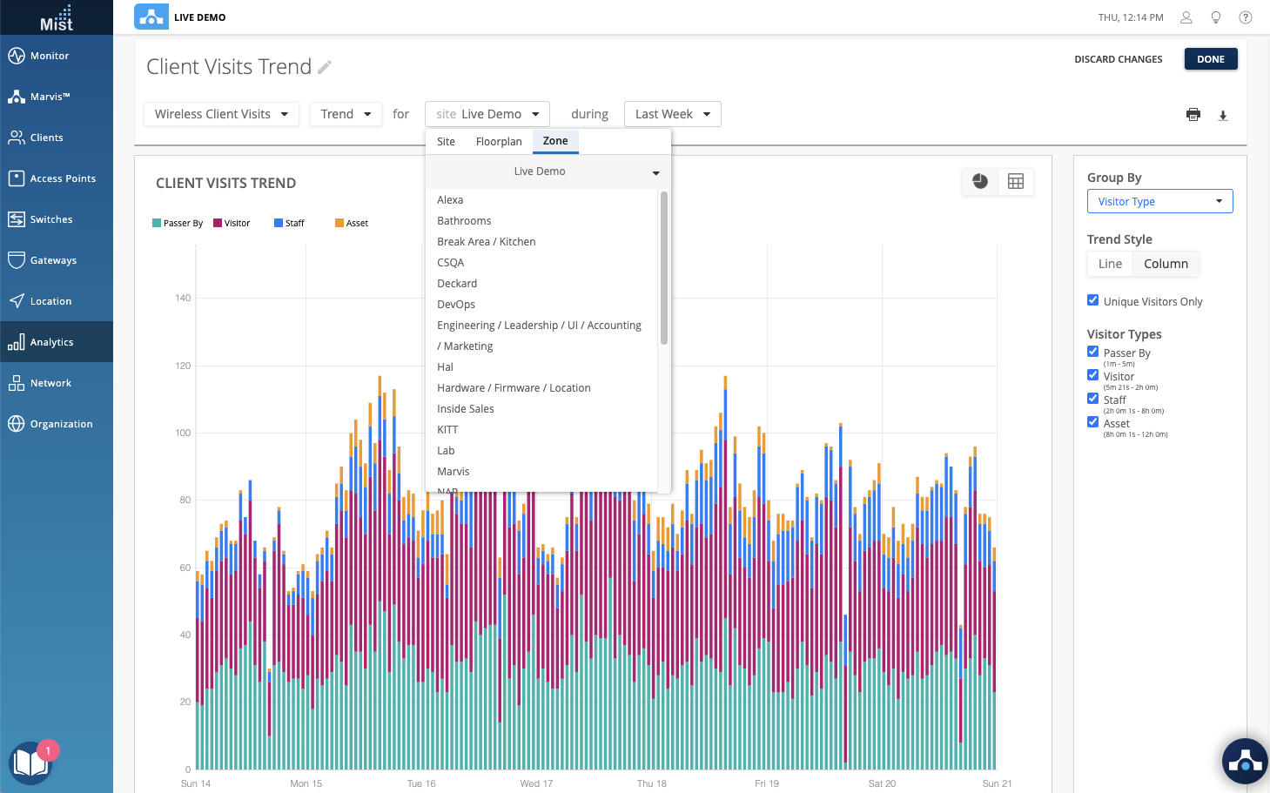Expand the Wireless Client Visits dropdown

click(221, 114)
